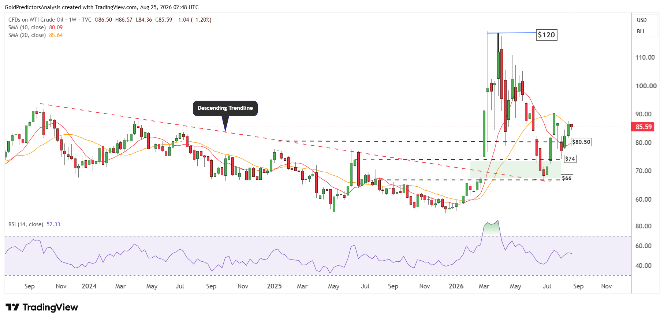The height and width of the screenshot is (321, 664).
Task: Click the 110.00 price axis label
Action: click(645, 57)
